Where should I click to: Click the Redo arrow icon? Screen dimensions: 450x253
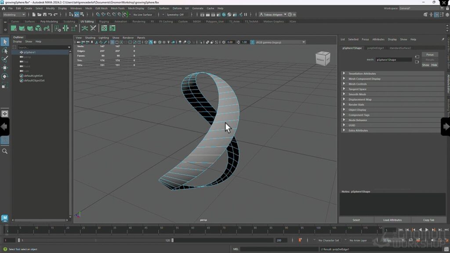pos(56,14)
